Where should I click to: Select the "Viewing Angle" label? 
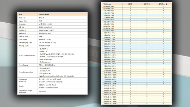pos(24,46)
